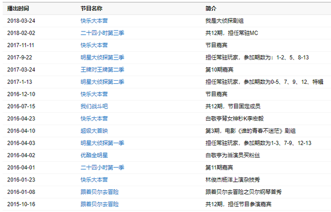Open 跟着贝尔去冒险 link dated 2016-01-08

100,192
